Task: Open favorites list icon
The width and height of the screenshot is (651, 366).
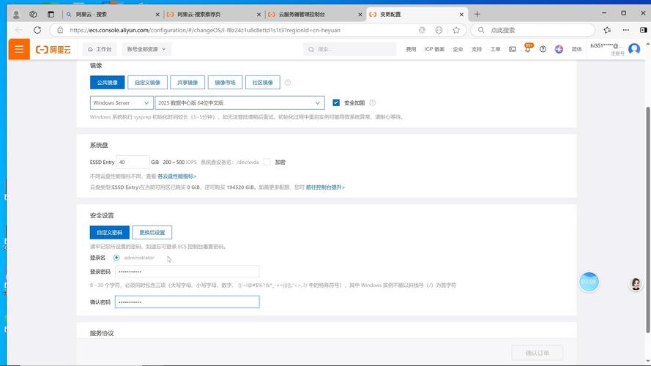Action: coord(607,30)
